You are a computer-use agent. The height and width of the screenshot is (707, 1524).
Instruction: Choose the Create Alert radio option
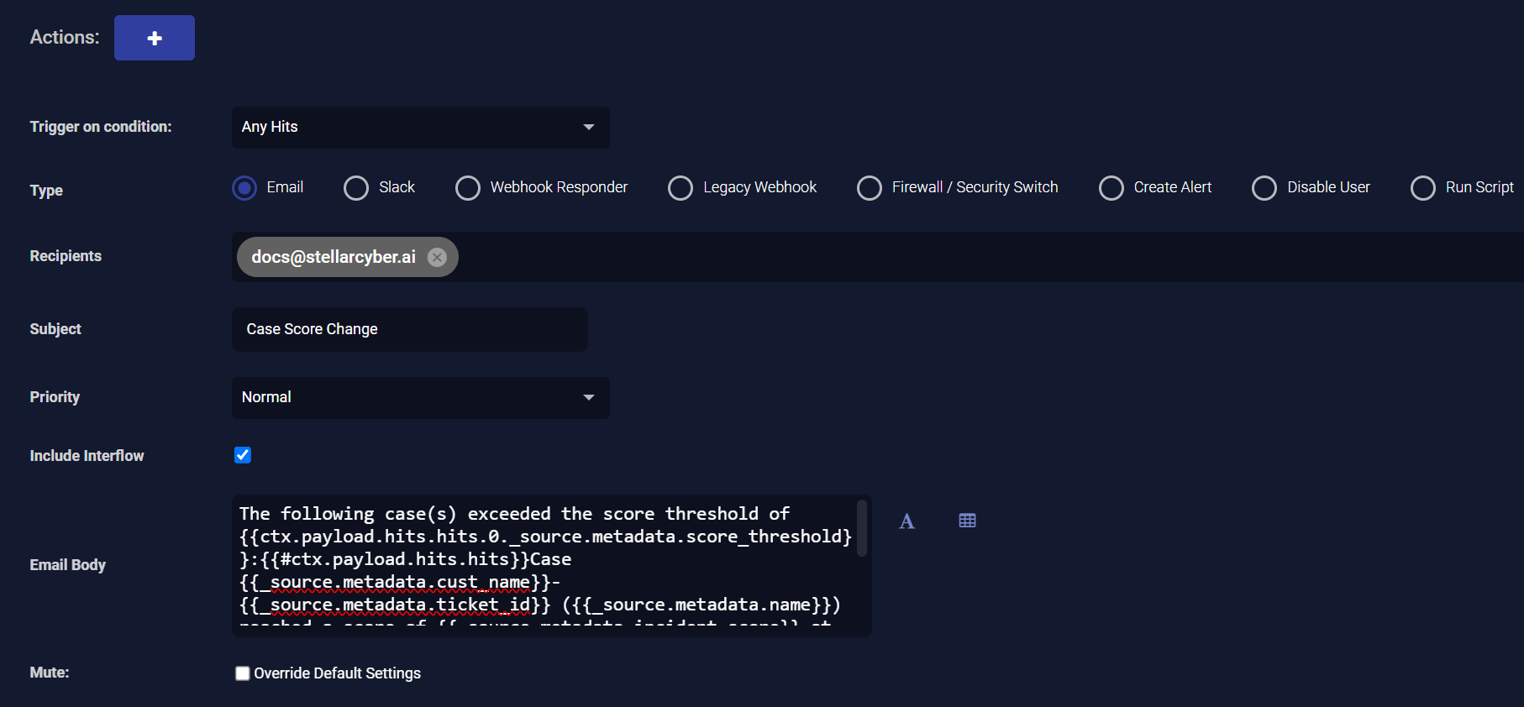[x=1111, y=188]
